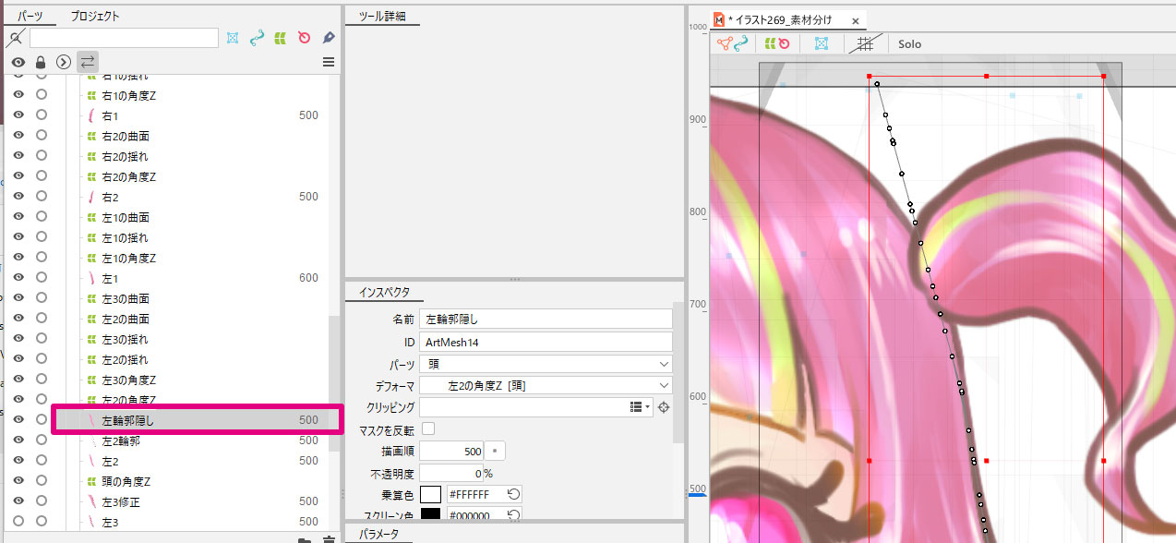Open the クリッピング list dropdown
Screen dimensions: 1176x543
(x=640, y=407)
